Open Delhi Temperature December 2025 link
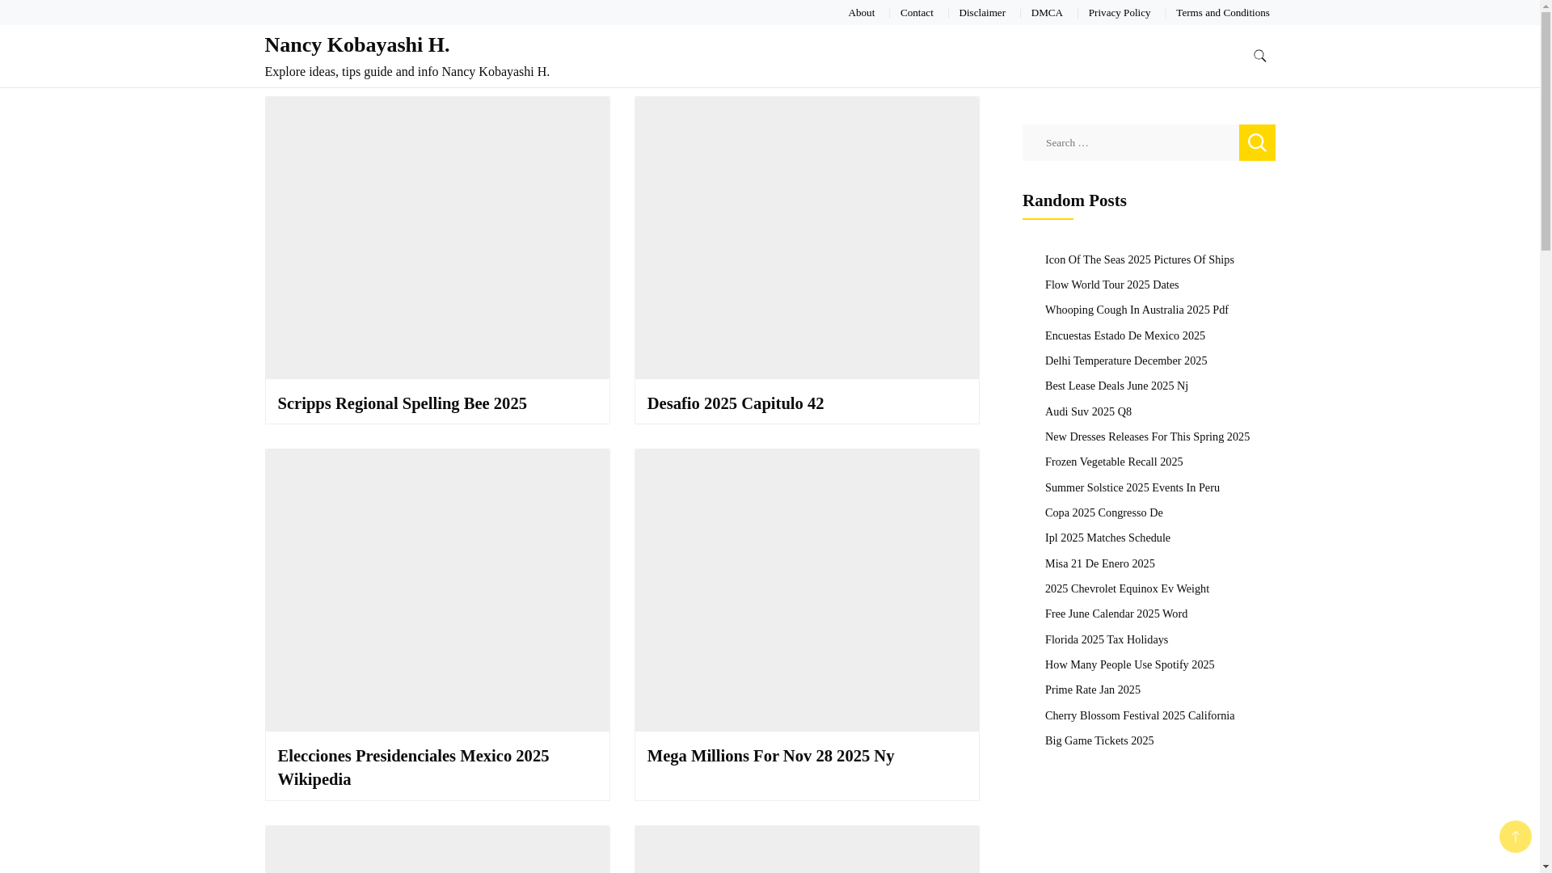Viewport: 1552px width, 873px height. 1125,361
